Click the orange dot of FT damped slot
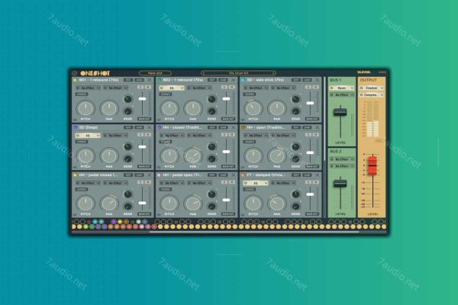This screenshot has height=305, width=458. click(243, 175)
